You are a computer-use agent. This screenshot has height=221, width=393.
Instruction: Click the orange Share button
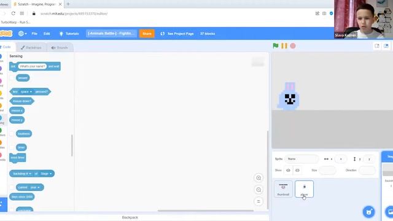tap(147, 34)
